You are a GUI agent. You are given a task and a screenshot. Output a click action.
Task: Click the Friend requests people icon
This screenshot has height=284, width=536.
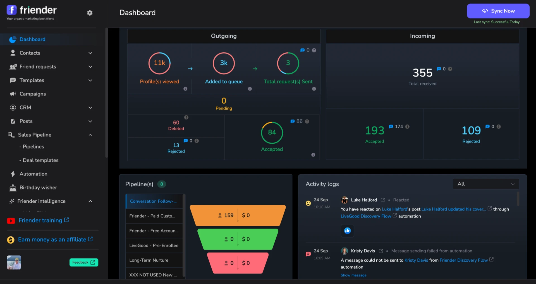13,67
